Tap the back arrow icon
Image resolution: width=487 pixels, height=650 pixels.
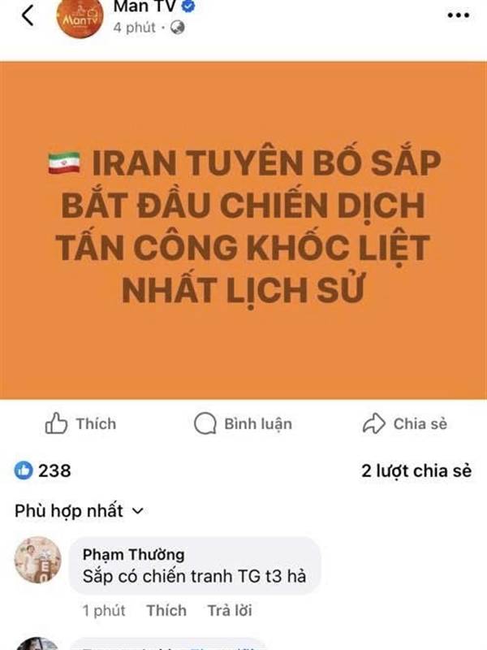click(28, 16)
